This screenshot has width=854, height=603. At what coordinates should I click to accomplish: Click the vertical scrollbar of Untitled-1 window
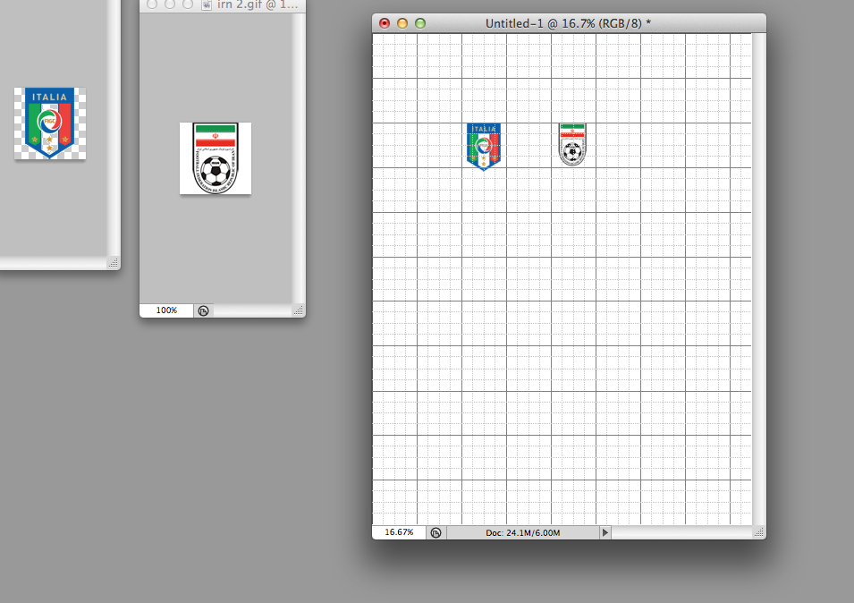pyautogui.click(x=758, y=279)
